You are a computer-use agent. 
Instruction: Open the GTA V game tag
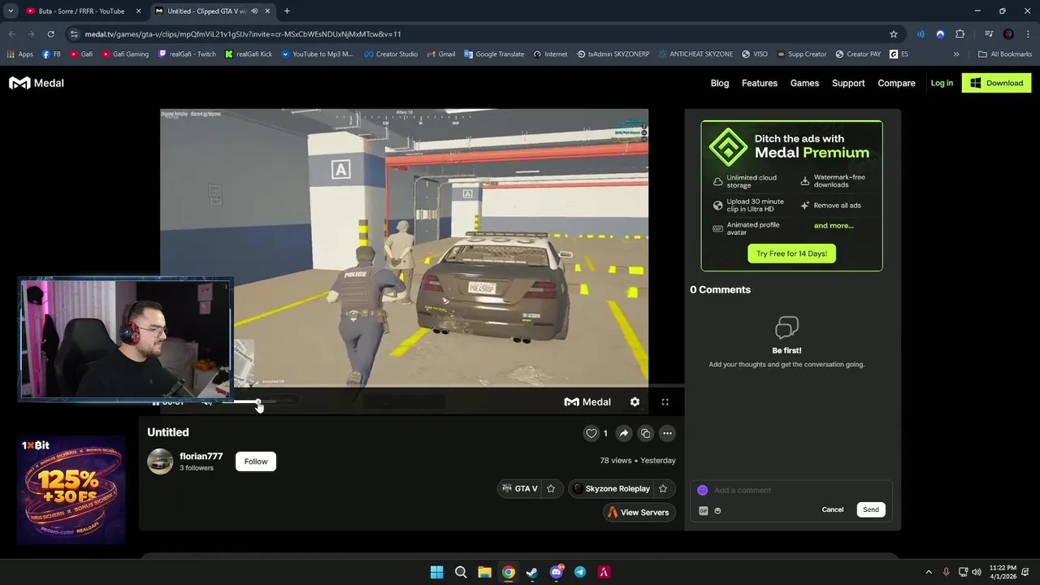[x=520, y=488]
